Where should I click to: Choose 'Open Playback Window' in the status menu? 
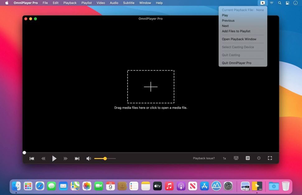pyautogui.click(x=239, y=39)
